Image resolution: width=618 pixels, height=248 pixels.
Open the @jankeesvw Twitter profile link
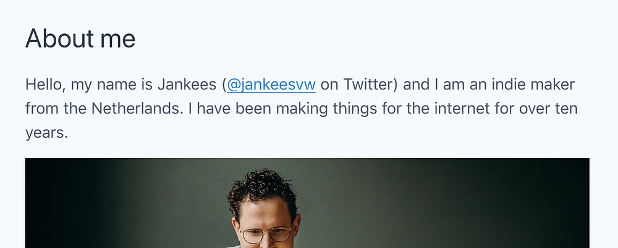(x=271, y=85)
